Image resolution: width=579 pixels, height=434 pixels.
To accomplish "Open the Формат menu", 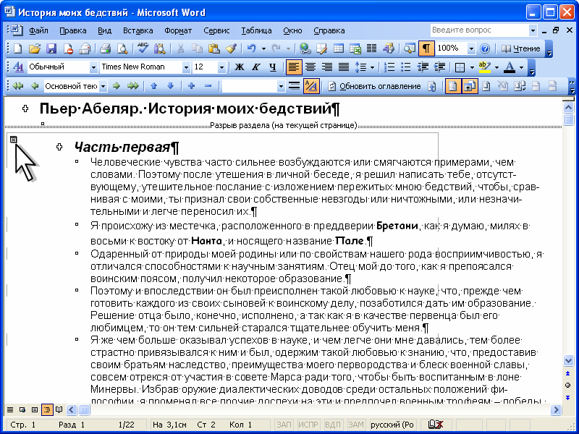I will (x=178, y=30).
